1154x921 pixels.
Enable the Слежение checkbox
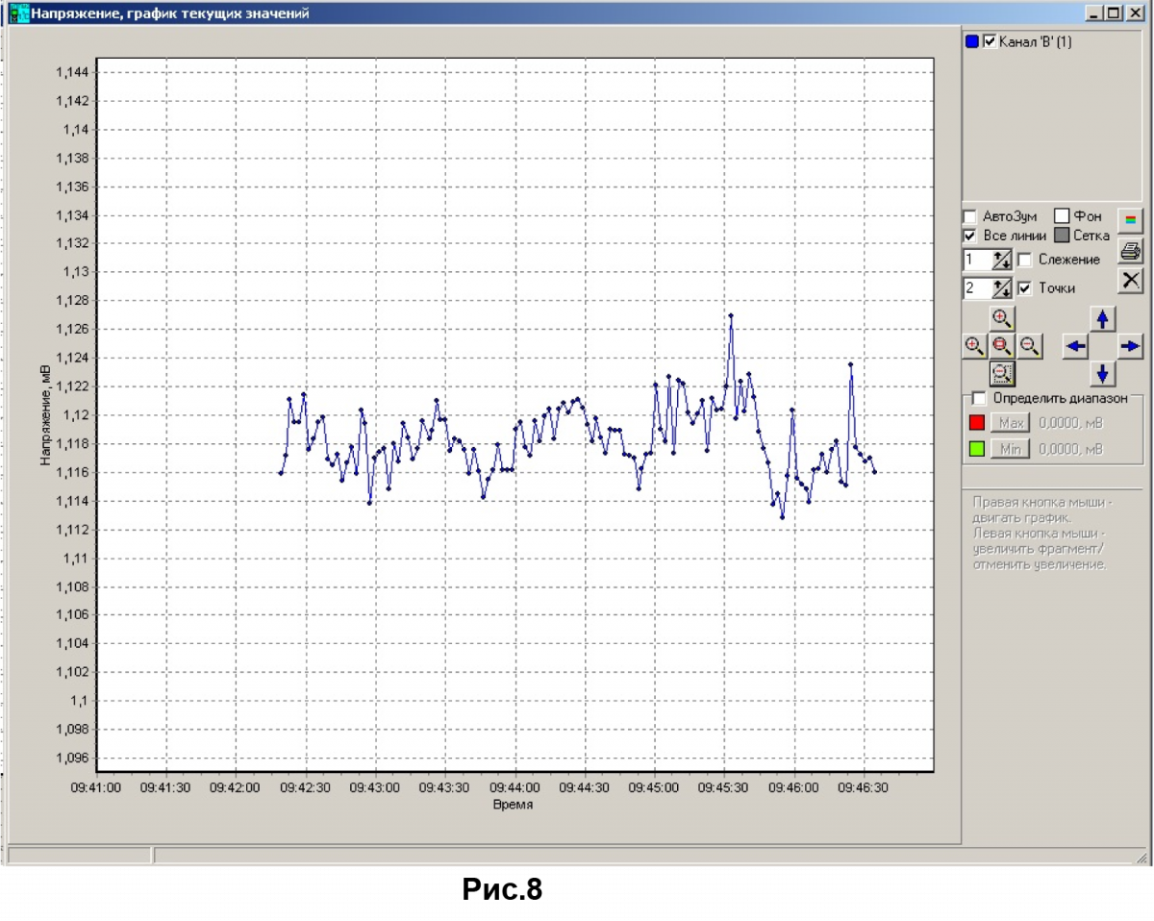[x=1025, y=260]
